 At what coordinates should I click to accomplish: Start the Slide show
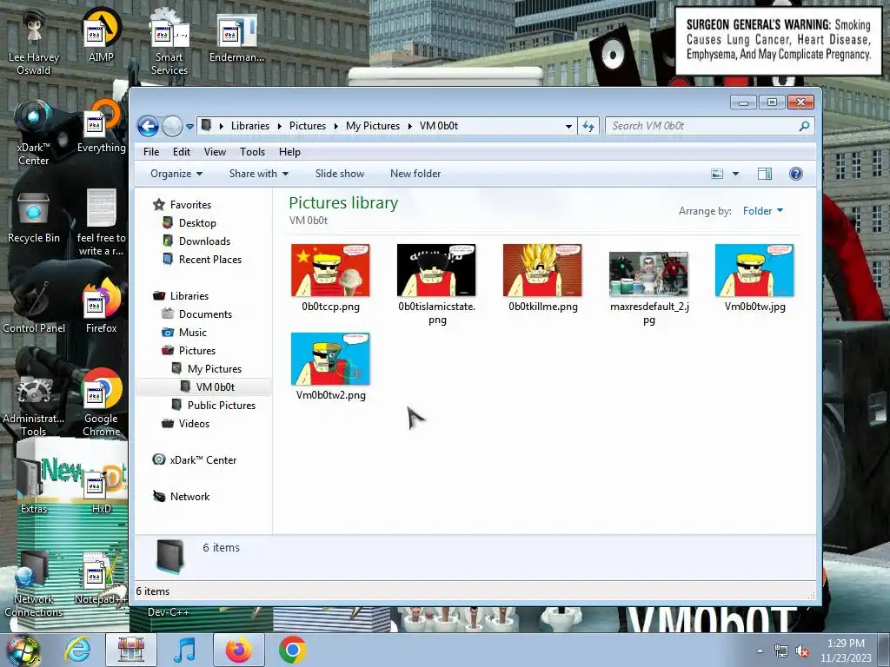coord(340,174)
